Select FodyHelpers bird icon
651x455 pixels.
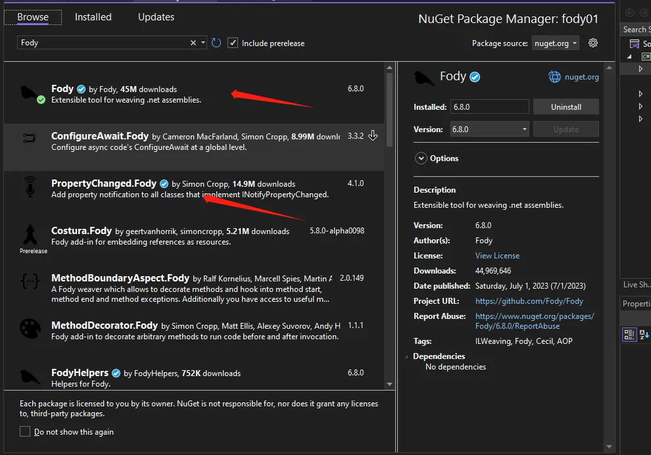coord(30,377)
